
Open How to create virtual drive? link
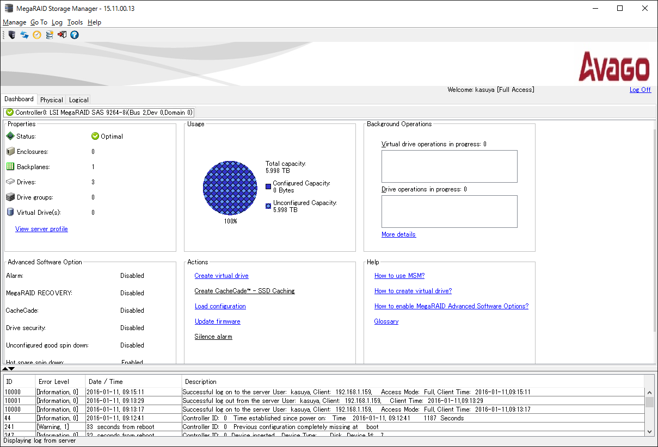[x=413, y=291]
